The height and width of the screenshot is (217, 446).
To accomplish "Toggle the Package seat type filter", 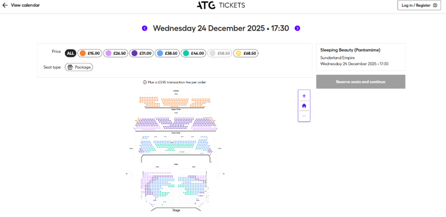I will pos(79,67).
